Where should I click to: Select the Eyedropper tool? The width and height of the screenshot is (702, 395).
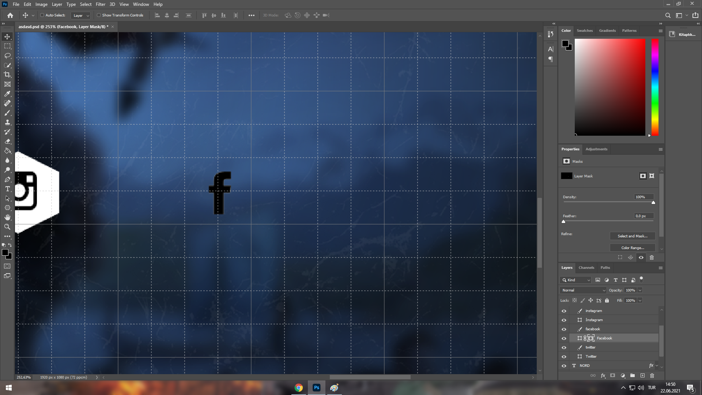click(x=7, y=94)
